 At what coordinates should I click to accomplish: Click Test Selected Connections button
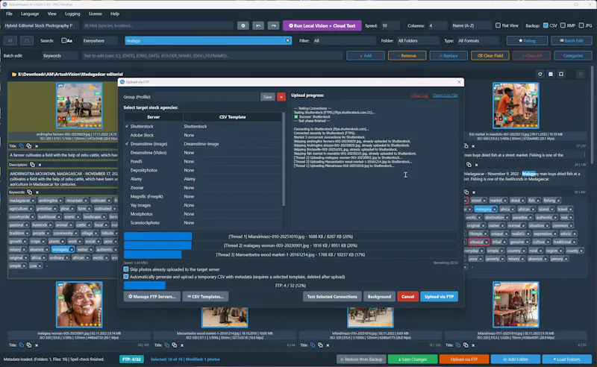point(332,297)
